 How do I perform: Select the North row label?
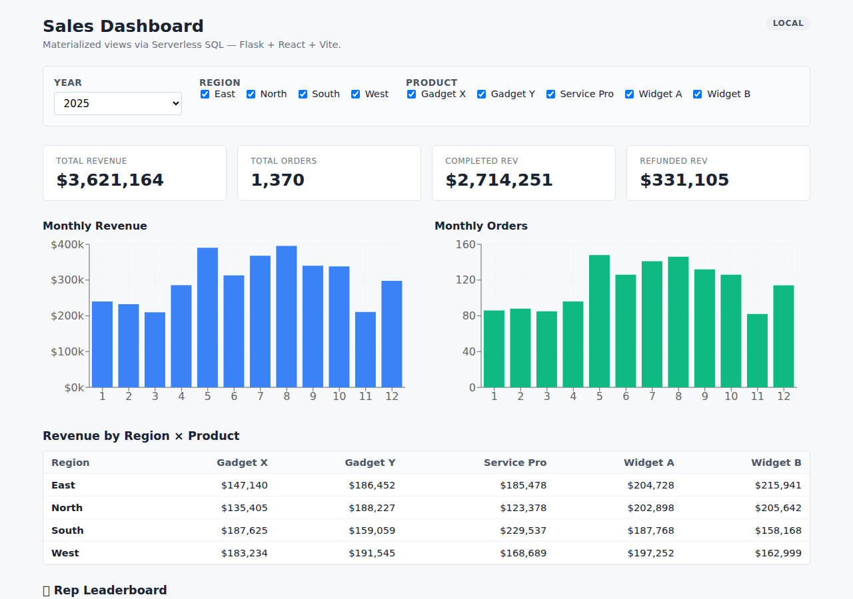(67, 508)
